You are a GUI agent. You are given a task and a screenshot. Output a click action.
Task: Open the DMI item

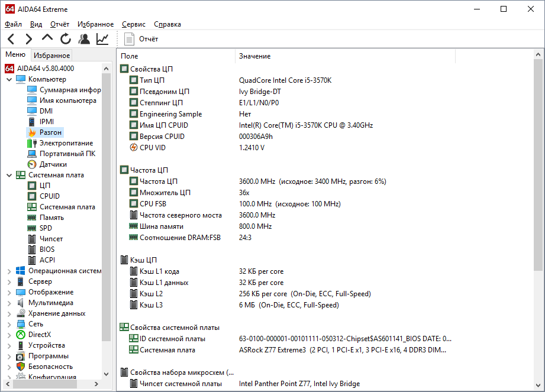[46, 111]
